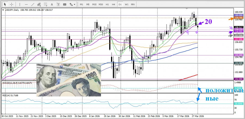Switch to the H1 timeframe
The width and height of the screenshot is (245, 119).
tap(107, 4)
